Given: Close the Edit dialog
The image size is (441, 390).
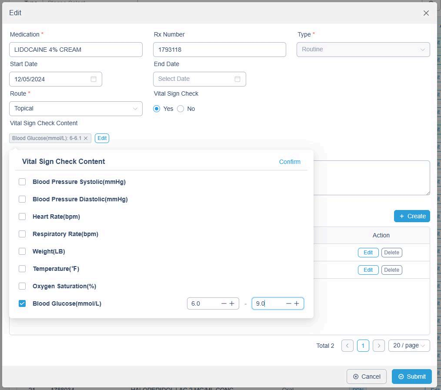Looking at the screenshot, I should (426, 13).
